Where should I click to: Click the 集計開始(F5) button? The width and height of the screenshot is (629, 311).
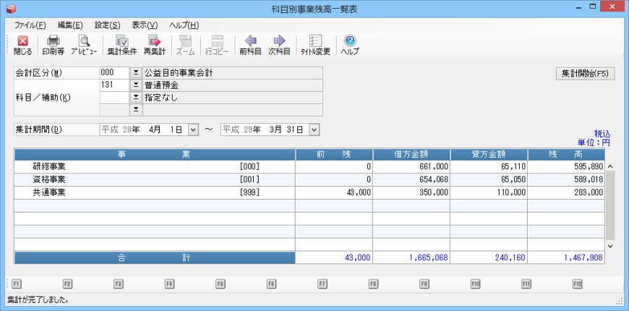point(585,74)
